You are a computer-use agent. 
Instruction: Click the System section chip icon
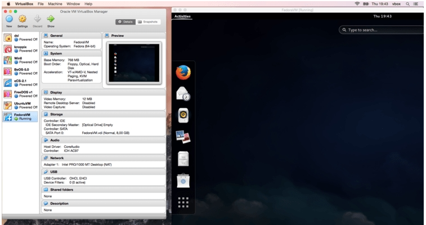46,53
